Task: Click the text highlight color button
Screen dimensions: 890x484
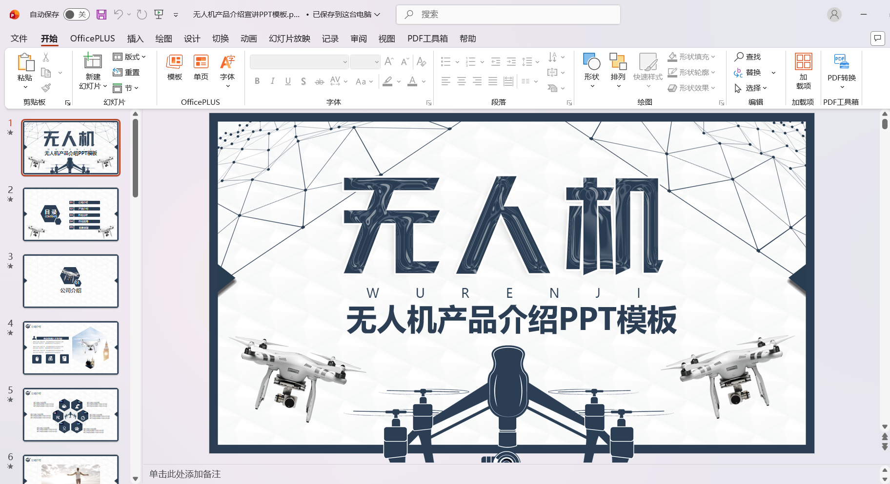Action: 387,81
